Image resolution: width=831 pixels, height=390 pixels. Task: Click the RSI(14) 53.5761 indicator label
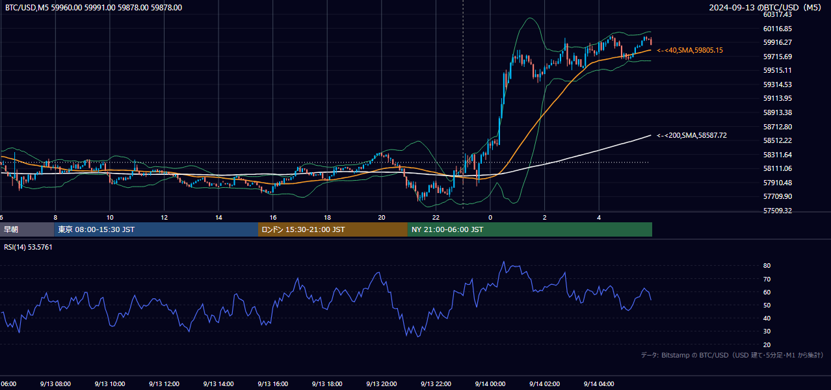click(28, 247)
